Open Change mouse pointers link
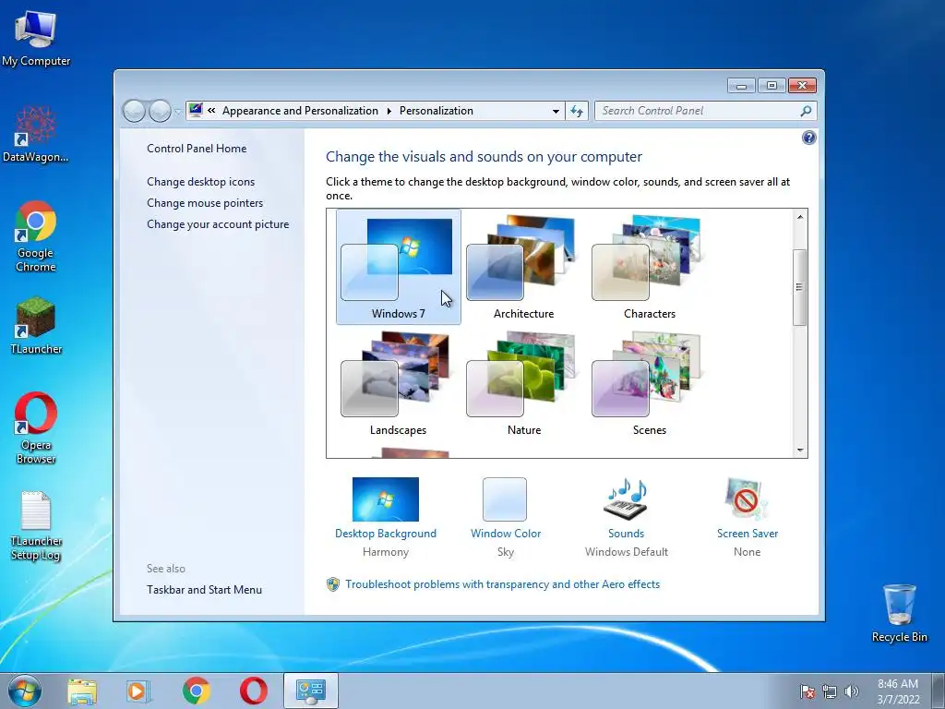This screenshot has height=709, width=945. pos(205,202)
